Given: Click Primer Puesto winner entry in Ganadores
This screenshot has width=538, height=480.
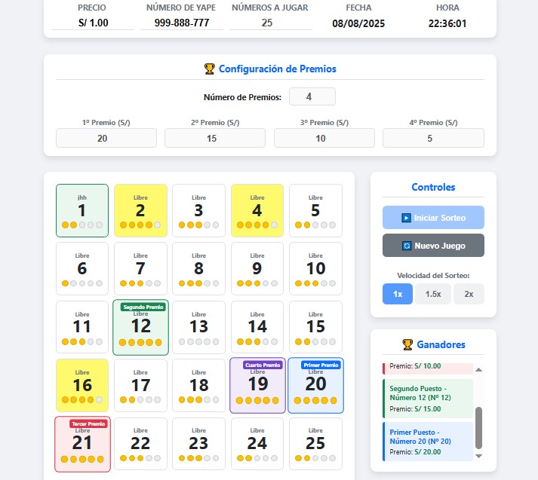Looking at the screenshot, I should coord(428,441).
